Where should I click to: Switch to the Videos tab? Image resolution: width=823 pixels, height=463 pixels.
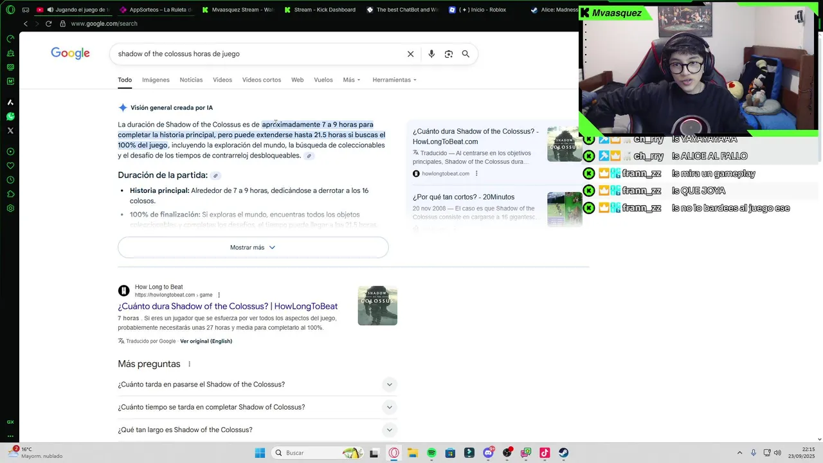pos(222,80)
